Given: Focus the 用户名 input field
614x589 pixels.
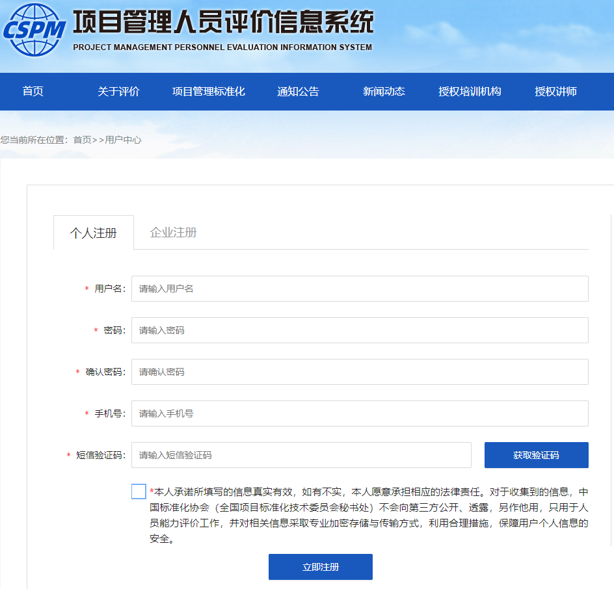Looking at the screenshot, I should (359, 289).
